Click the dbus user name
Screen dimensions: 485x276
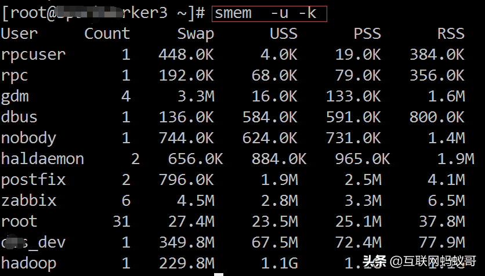[19, 117]
